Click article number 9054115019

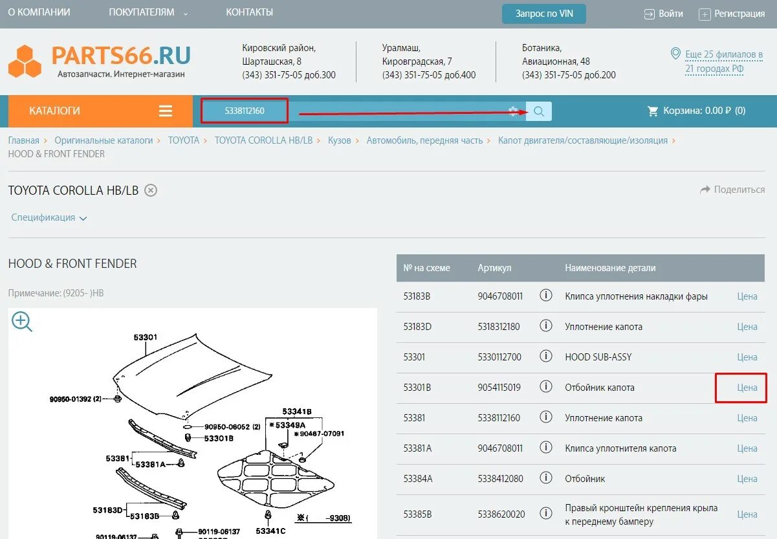pos(499,388)
